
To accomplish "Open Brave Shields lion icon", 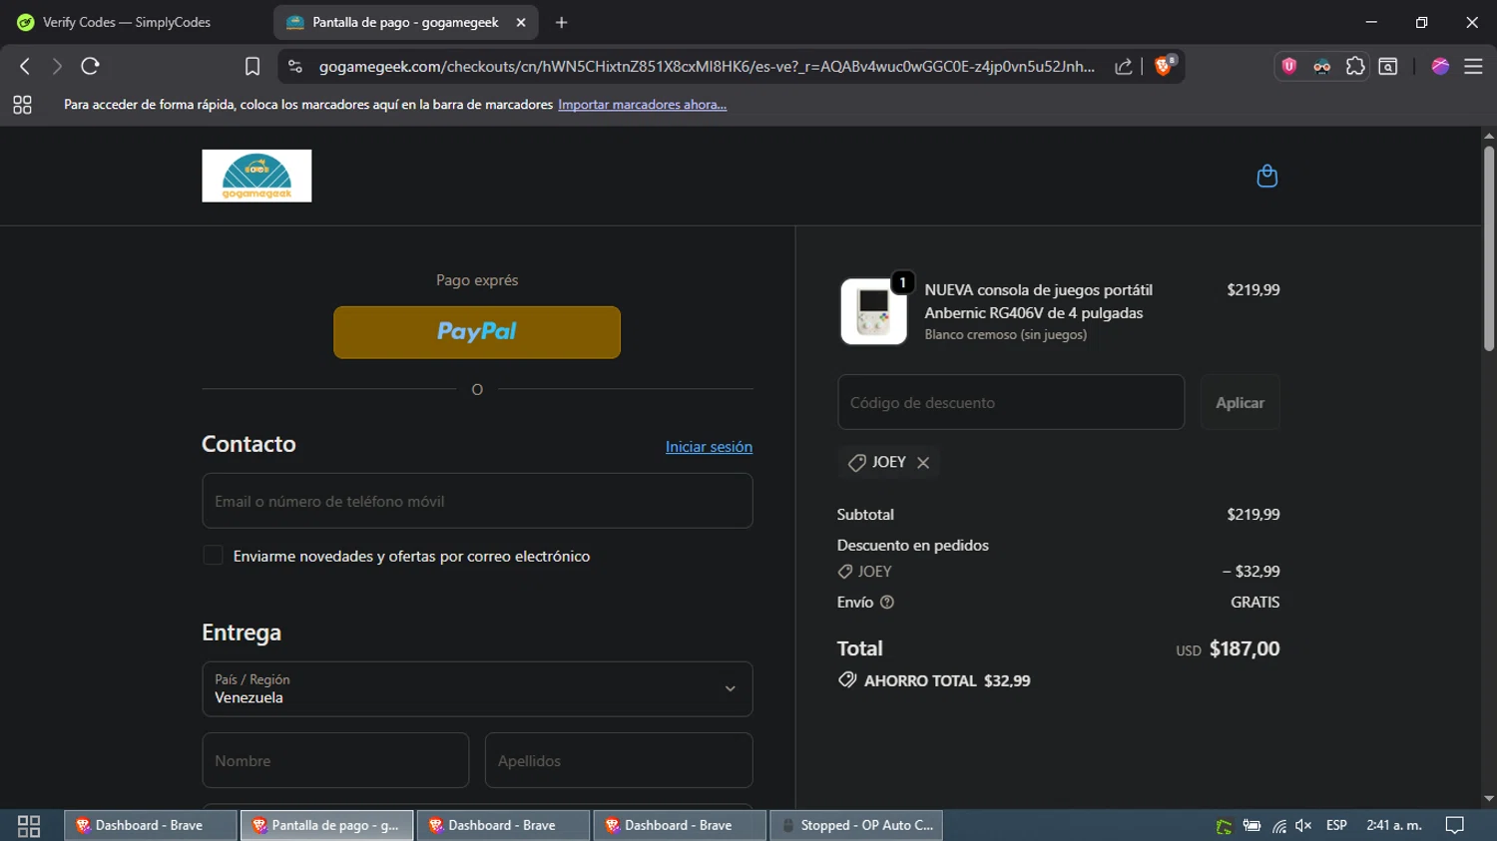I will [x=1164, y=66].
